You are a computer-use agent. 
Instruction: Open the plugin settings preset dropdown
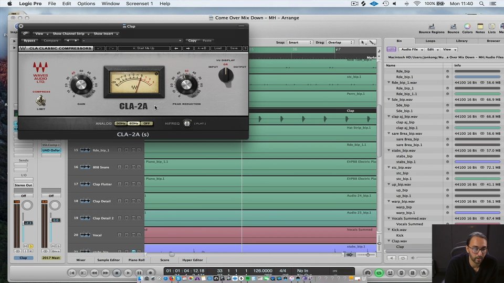132,41
